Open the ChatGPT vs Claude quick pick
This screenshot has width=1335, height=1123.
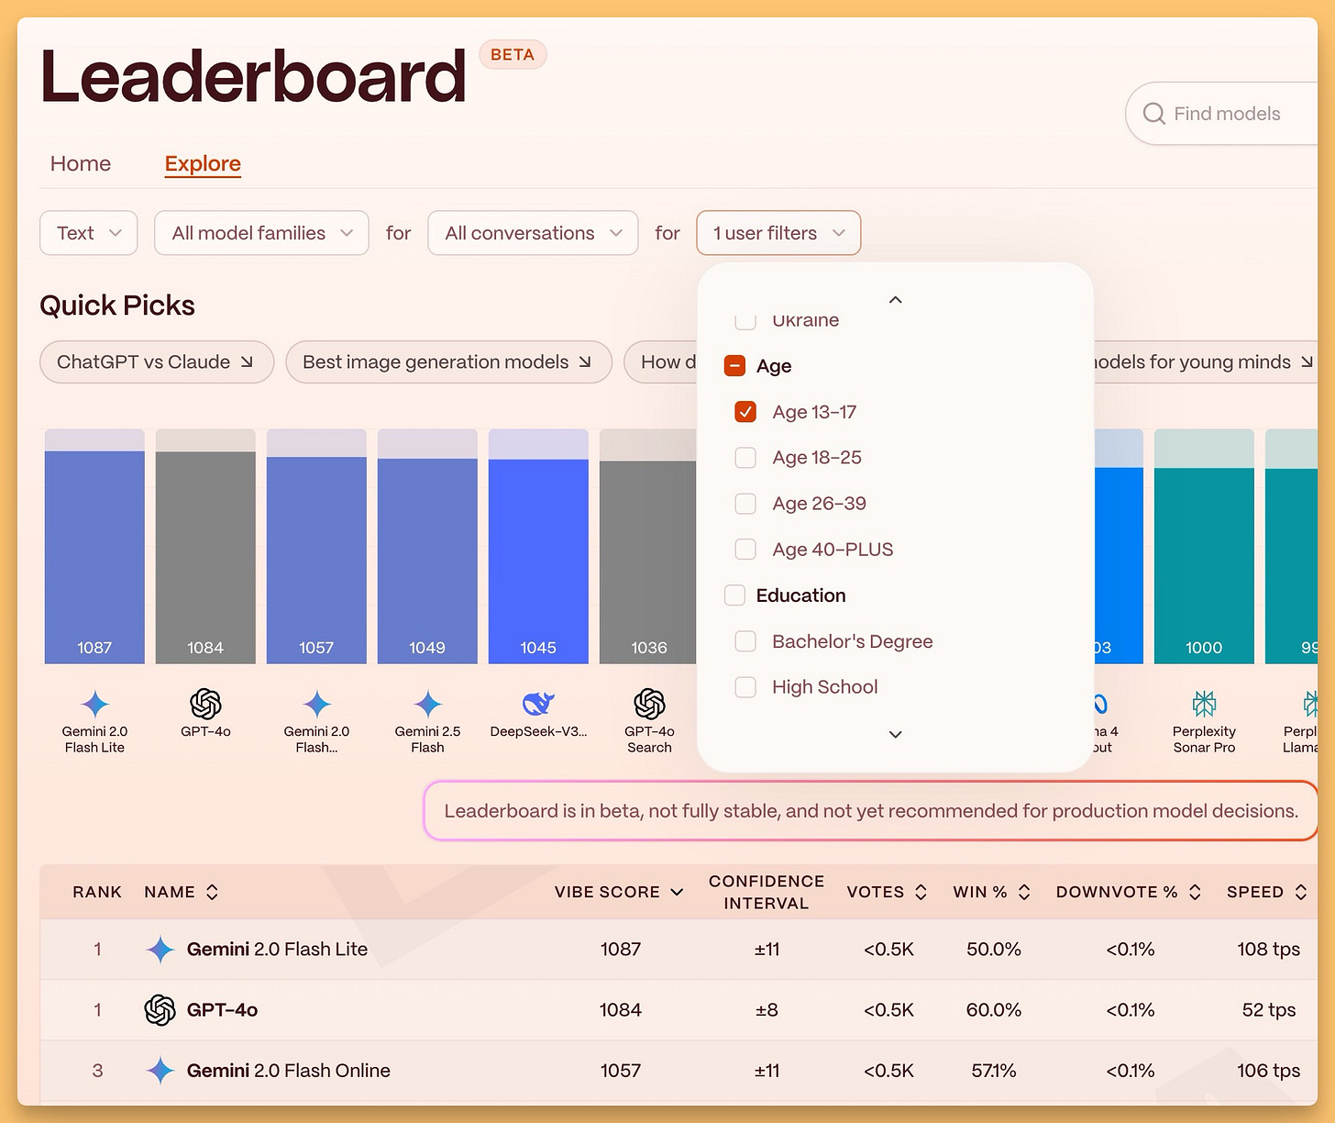[157, 362]
